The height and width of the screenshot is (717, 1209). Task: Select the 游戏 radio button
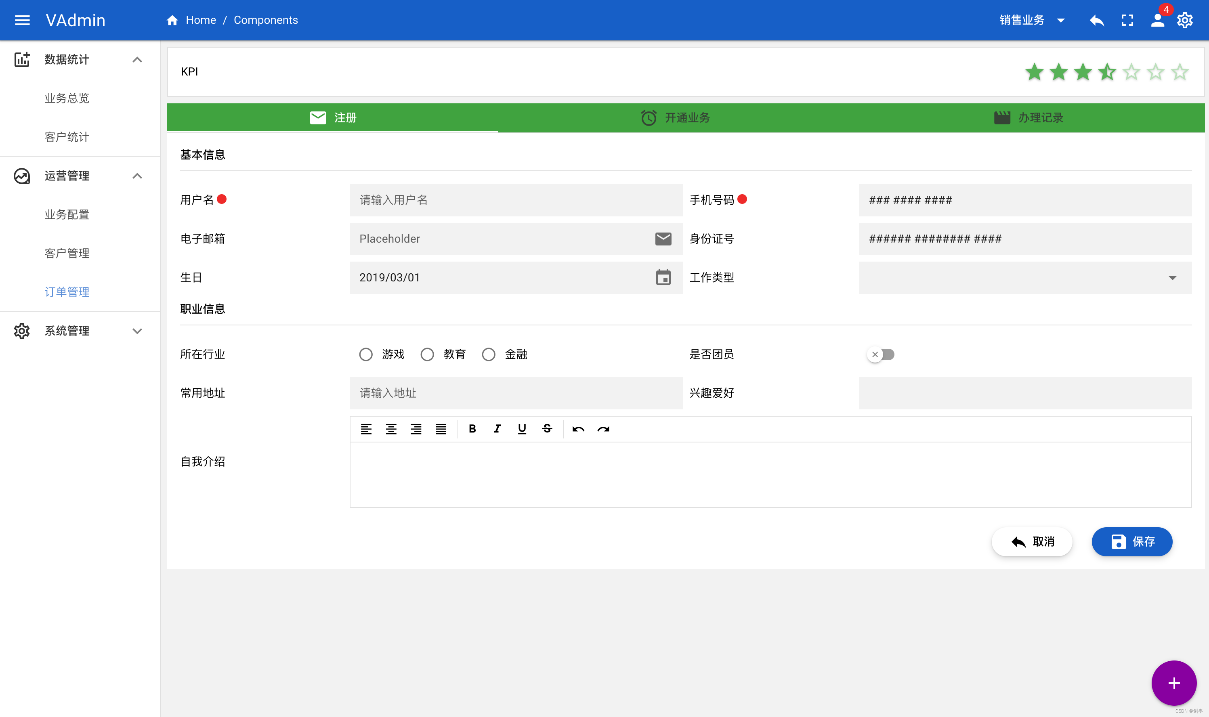click(366, 354)
